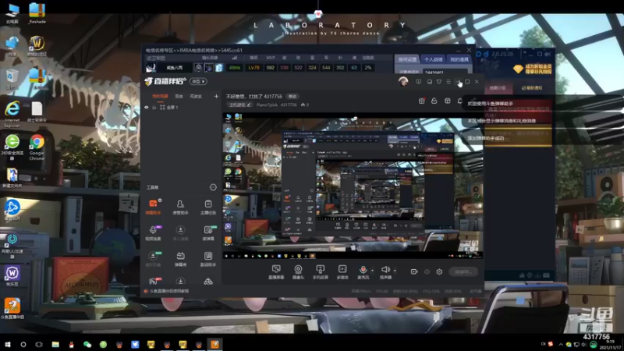Mute the 扬声器 speaker
This screenshot has height=351, width=624.
pyautogui.click(x=385, y=271)
